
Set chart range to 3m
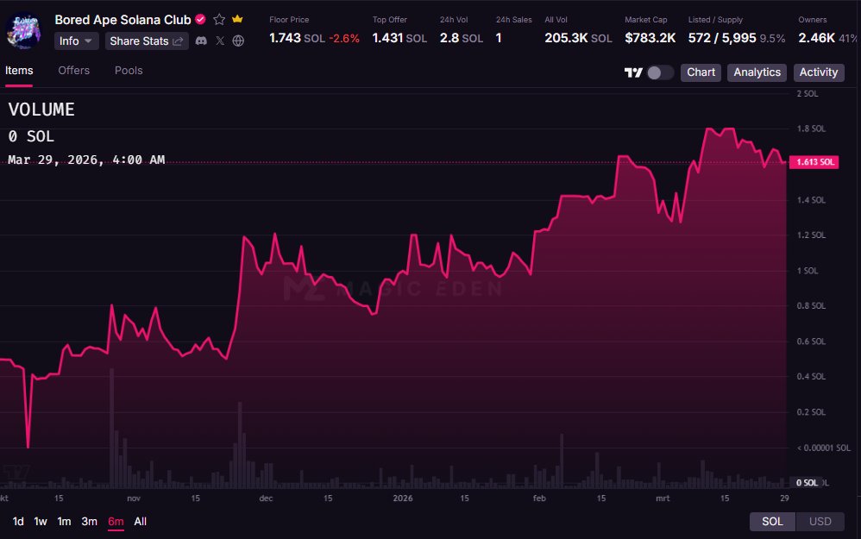[89, 522]
